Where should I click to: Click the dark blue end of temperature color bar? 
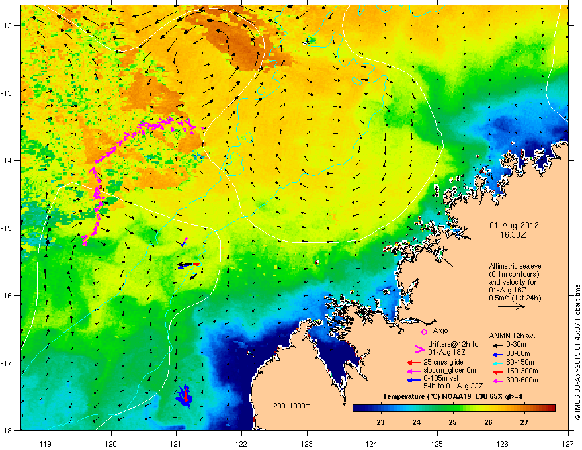coord(358,408)
